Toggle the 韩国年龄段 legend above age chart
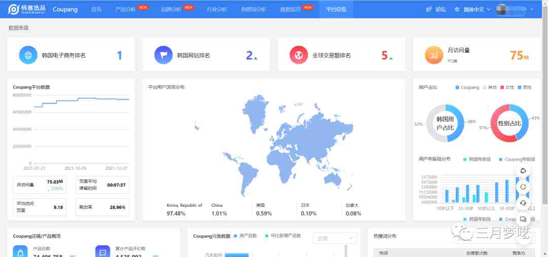The height and width of the screenshot is (257, 548). coord(477,159)
